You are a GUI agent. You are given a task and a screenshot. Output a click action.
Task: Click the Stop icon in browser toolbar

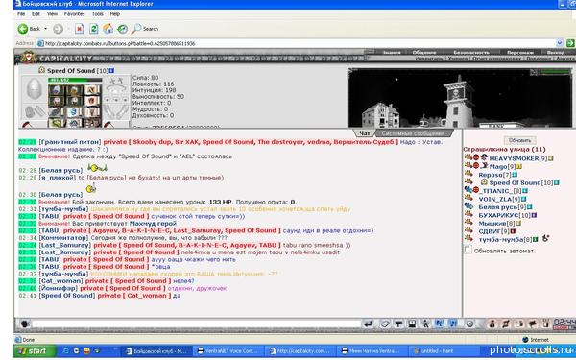80,29
